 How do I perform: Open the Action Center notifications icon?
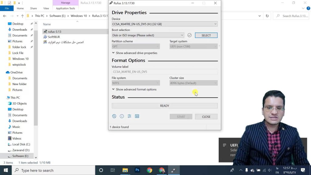point(303,170)
